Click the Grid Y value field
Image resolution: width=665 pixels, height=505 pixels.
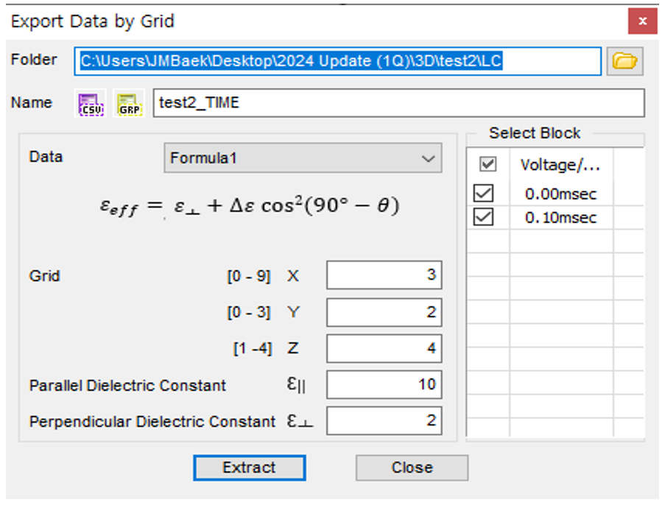[384, 312]
